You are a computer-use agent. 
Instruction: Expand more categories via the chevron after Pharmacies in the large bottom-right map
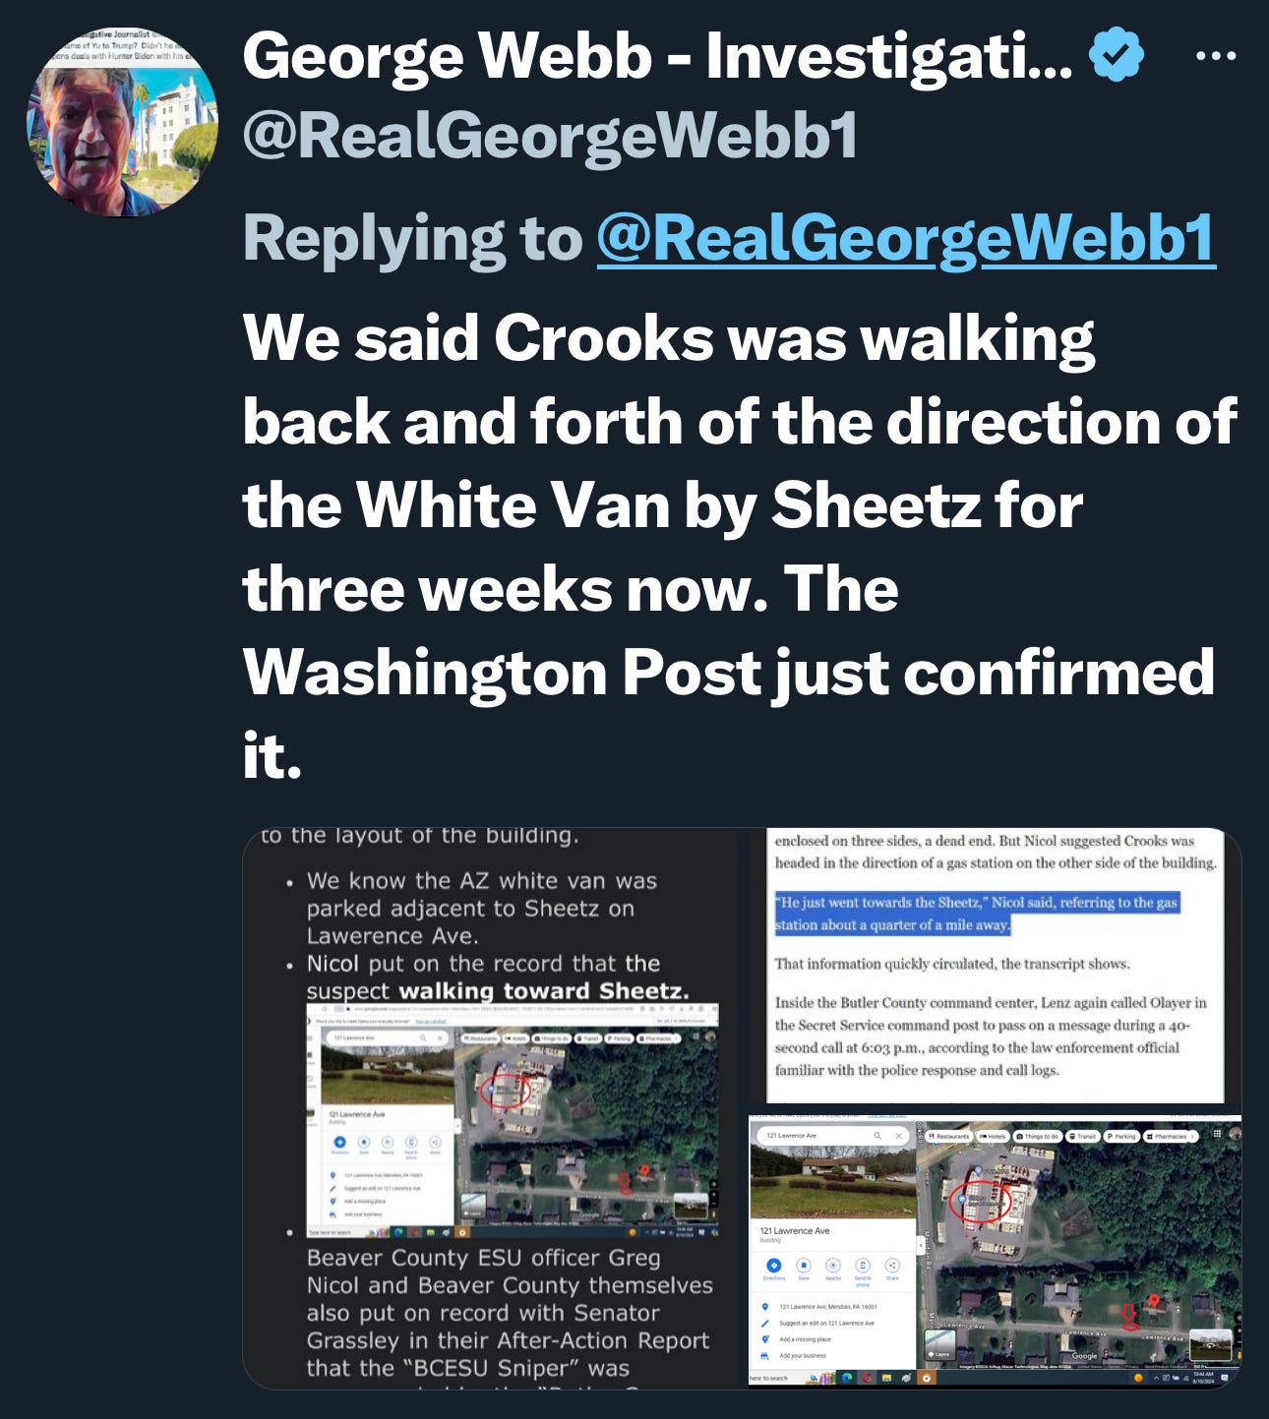(1192, 1137)
